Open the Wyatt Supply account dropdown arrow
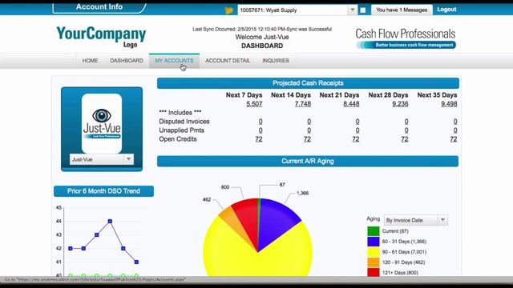 [x=352, y=10]
